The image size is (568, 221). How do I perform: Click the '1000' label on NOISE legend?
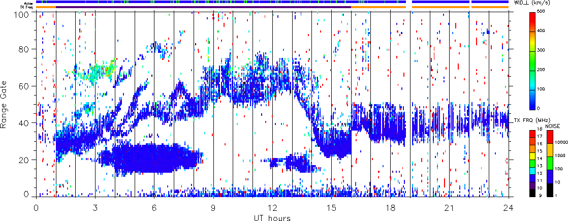pyautogui.click(x=560, y=155)
